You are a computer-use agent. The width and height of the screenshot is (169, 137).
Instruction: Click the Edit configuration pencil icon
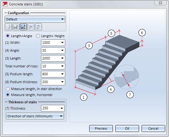click(23, 27)
